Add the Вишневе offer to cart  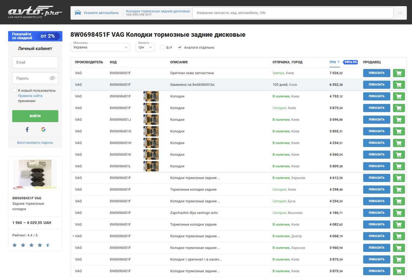point(398,213)
